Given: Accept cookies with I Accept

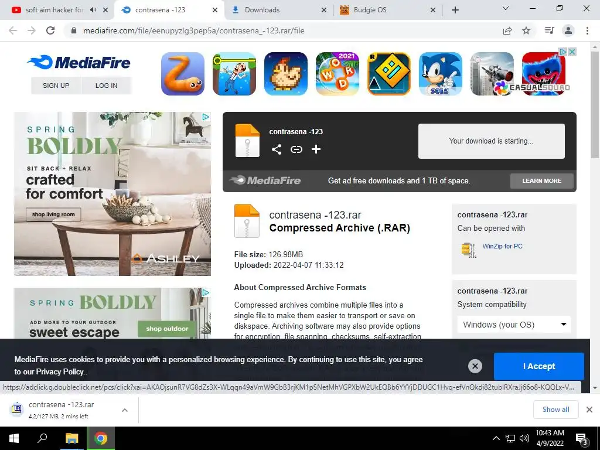Looking at the screenshot, I should [539, 366].
